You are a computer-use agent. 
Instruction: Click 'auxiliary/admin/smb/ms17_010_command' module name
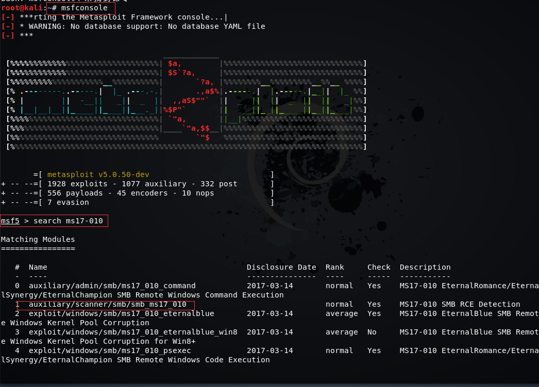click(x=112, y=286)
